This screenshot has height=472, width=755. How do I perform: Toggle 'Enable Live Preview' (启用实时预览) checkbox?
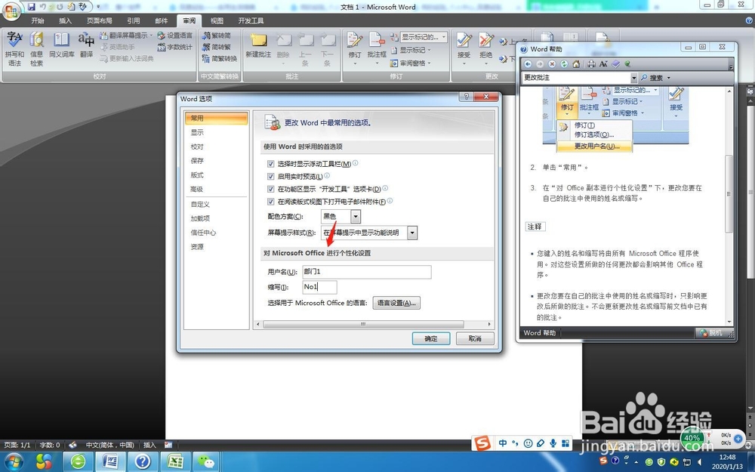coord(270,176)
